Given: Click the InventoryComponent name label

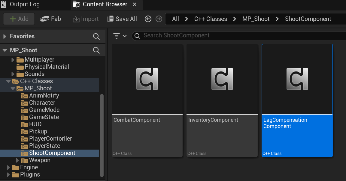Looking at the screenshot, I should [213, 120].
